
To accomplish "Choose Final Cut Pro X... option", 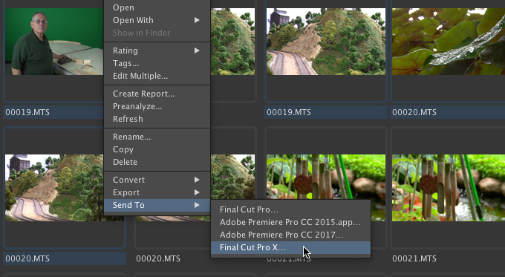I will click(x=290, y=247).
